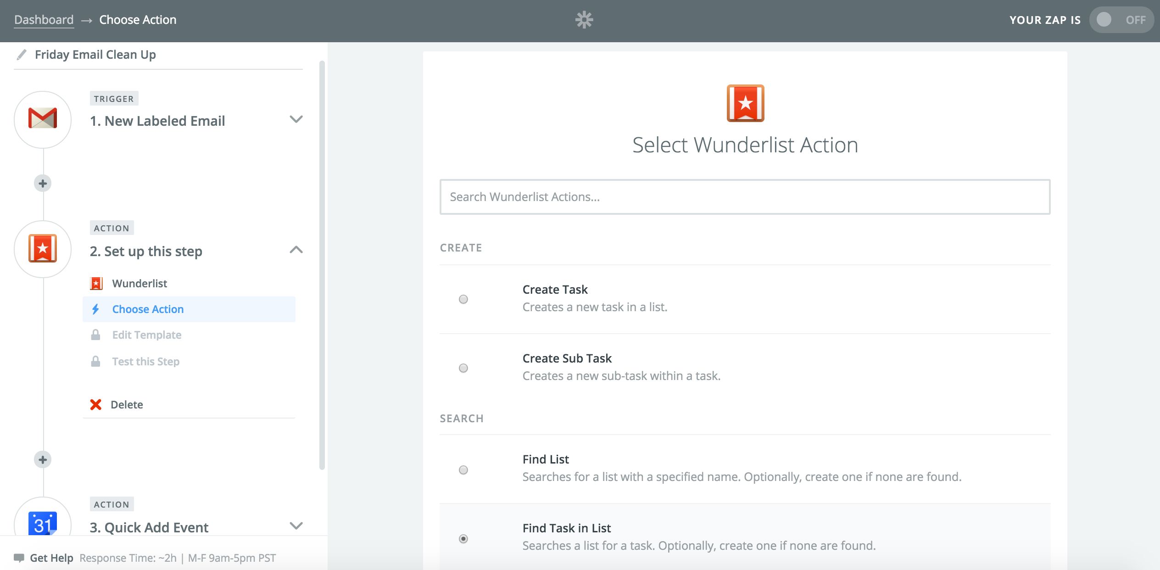Click the lightning bolt icon beside Choose Action
Viewport: 1160px width, 570px height.
95,309
